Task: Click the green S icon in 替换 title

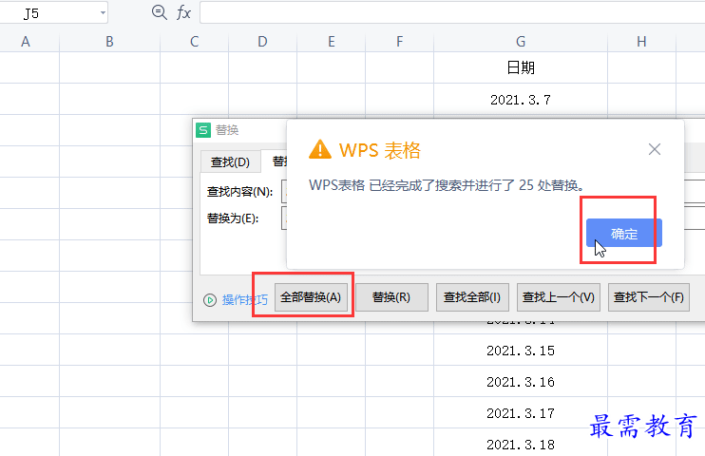Action: click(203, 130)
